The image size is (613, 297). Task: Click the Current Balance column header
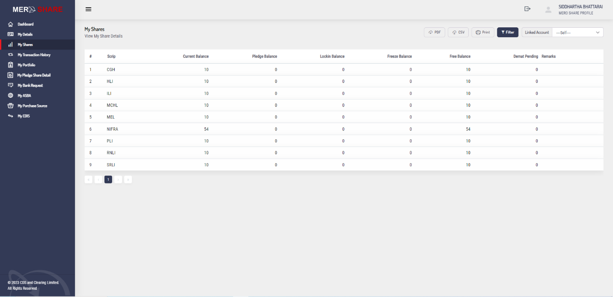pos(196,56)
